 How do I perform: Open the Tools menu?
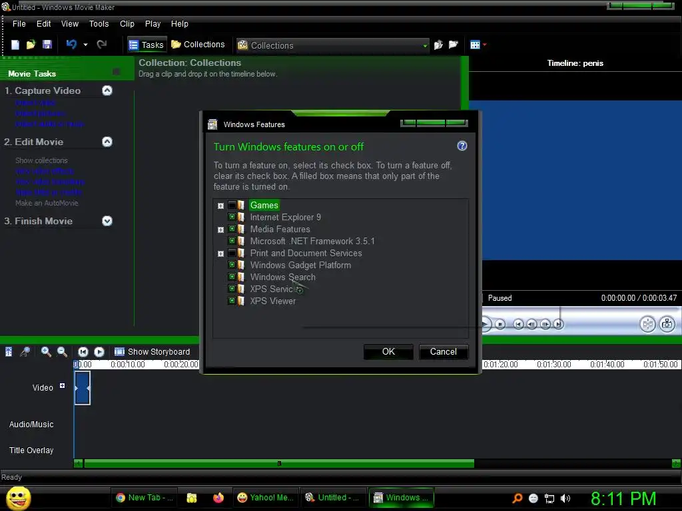click(x=99, y=24)
